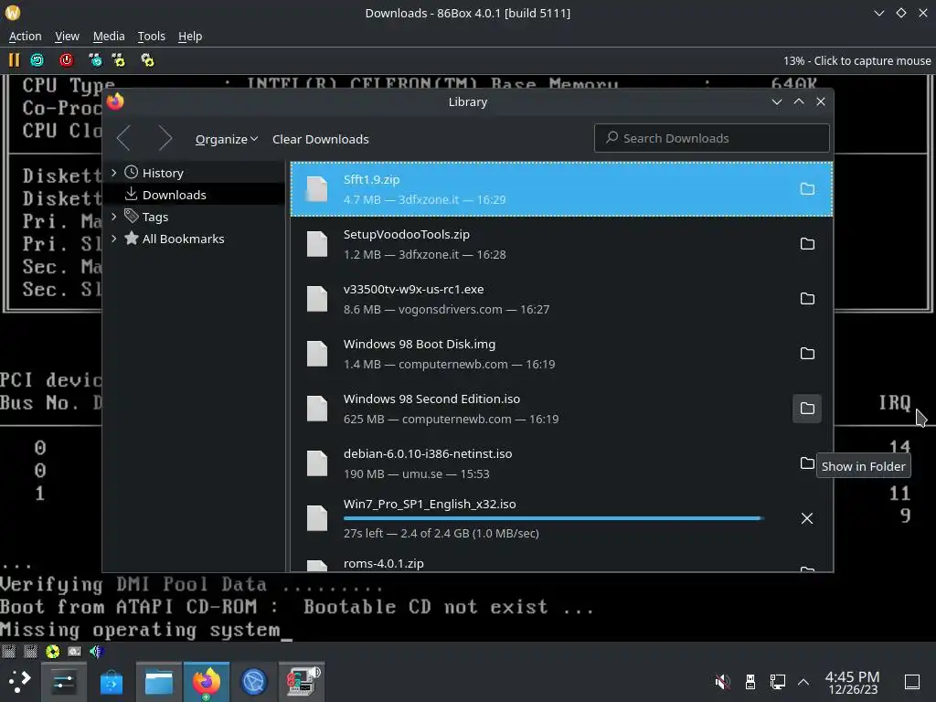Image resolution: width=936 pixels, height=702 pixels.
Task: Open 86Box machine settings gear icon
Action: tap(147, 60)
